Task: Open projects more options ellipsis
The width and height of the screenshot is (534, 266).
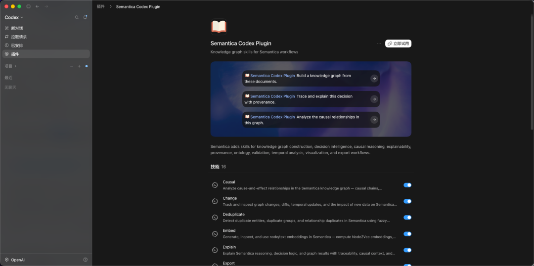Action: tap(71, 66)
